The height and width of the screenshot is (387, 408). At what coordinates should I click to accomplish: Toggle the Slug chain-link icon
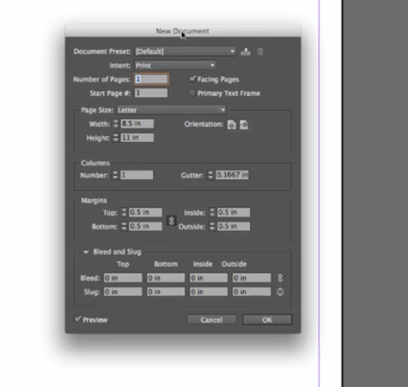coord(280,291)
